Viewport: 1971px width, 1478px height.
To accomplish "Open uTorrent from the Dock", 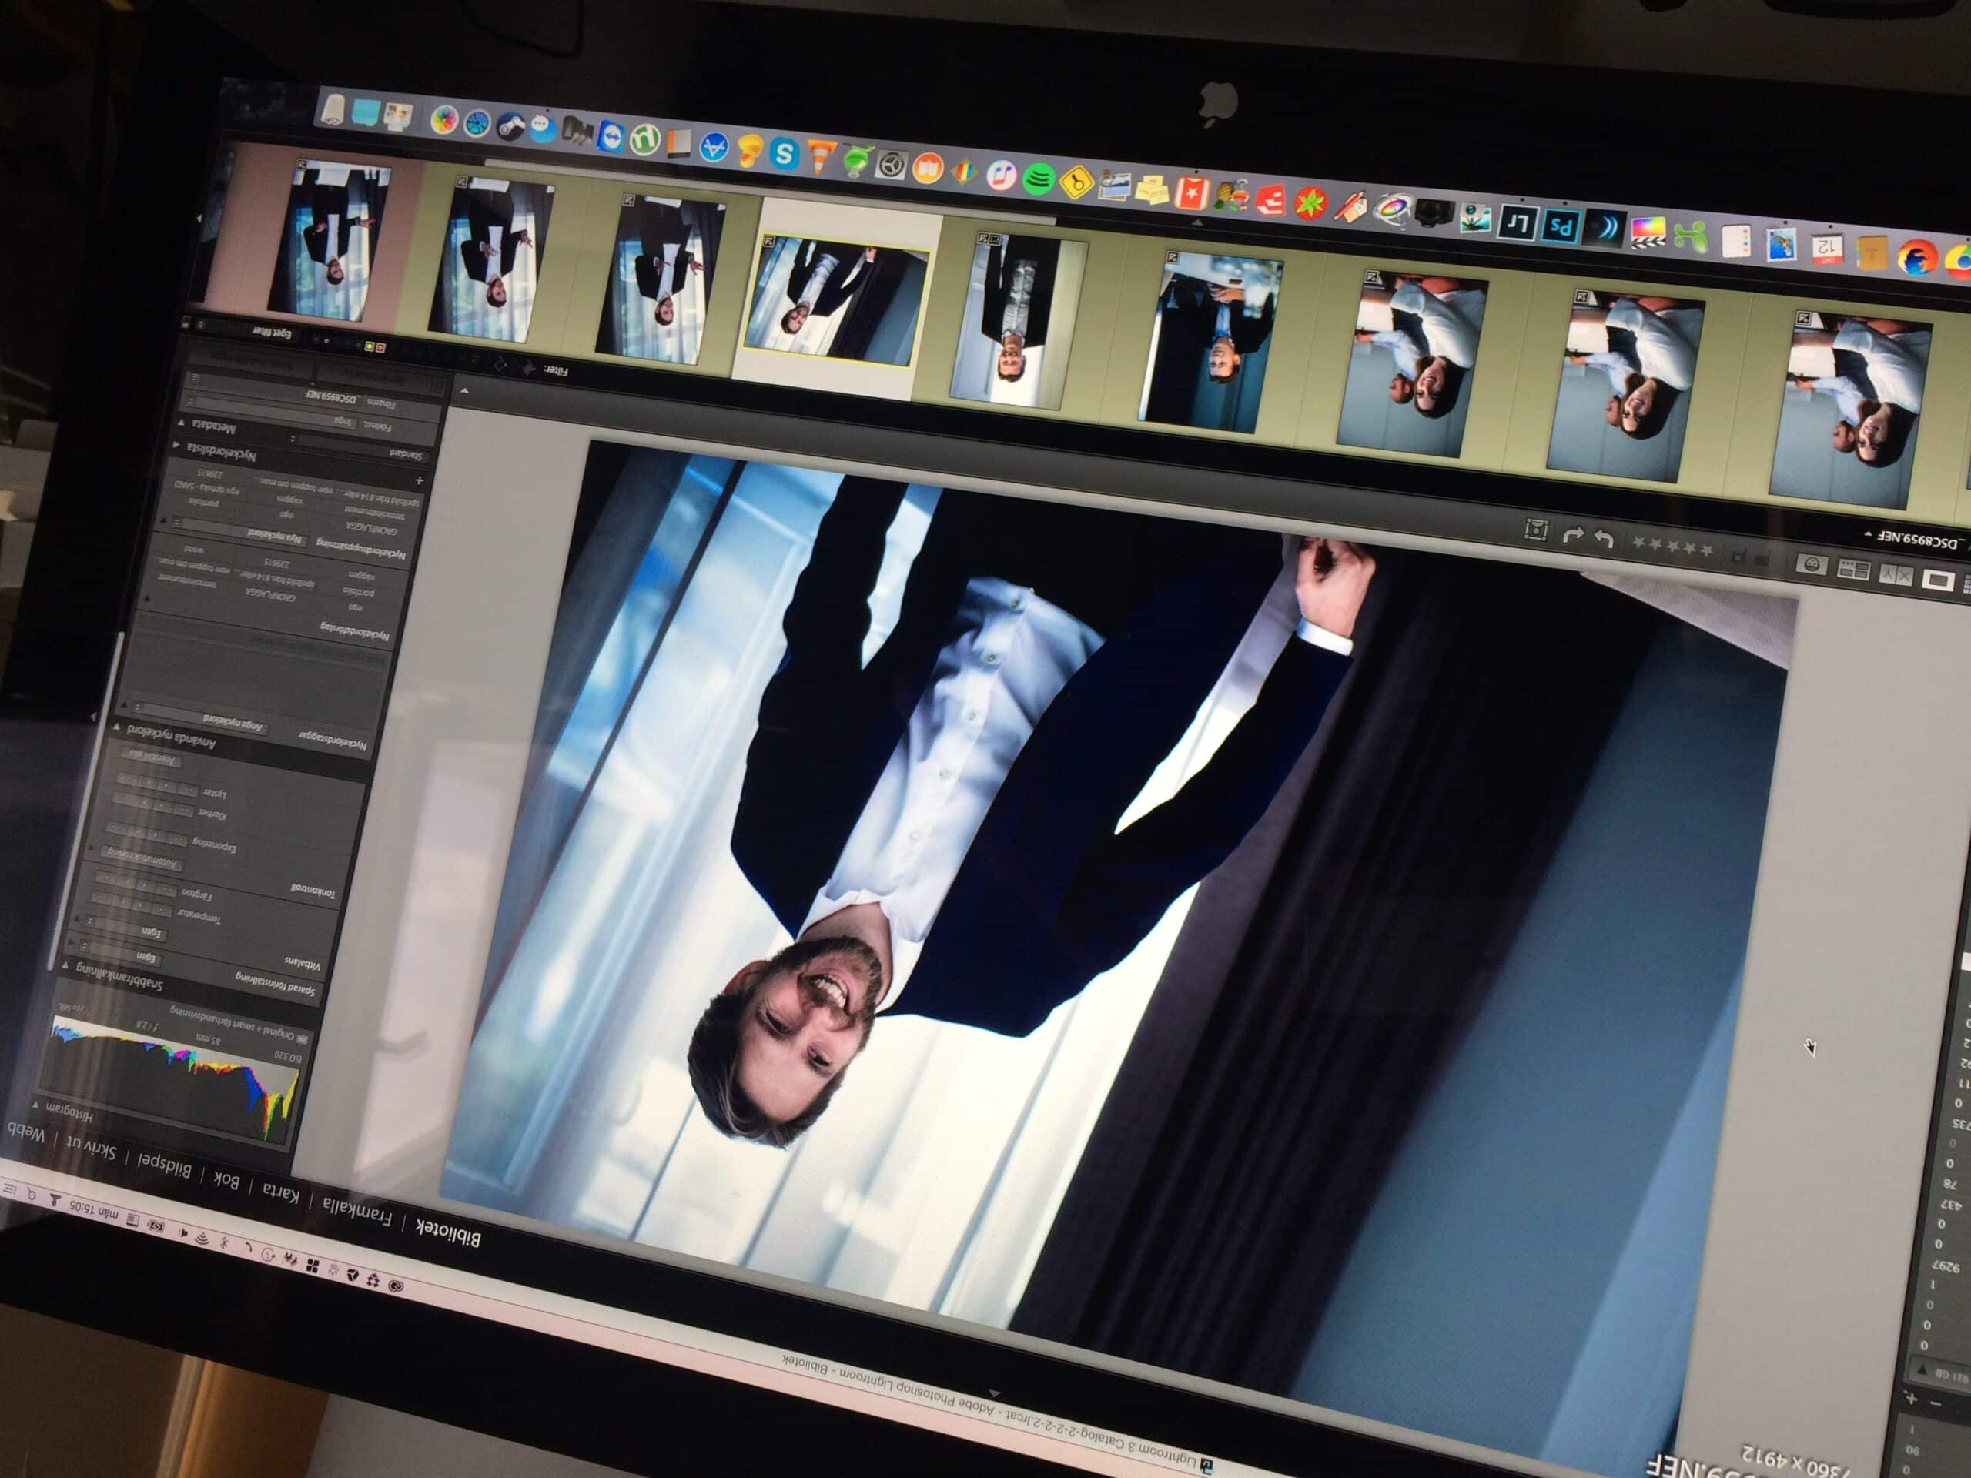I will coord(644,141).
